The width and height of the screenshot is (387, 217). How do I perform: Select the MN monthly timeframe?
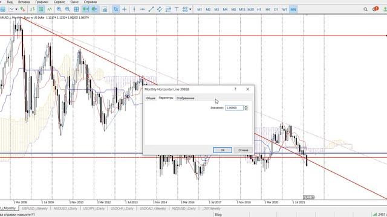293,10
